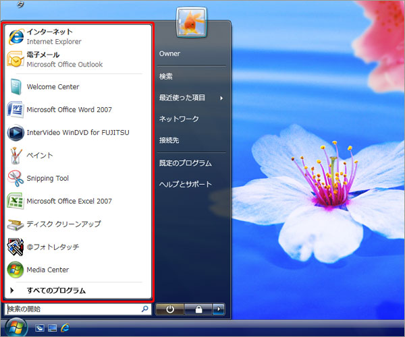Select 接続先 menu entry
Image resolution: width=405 pixels, height=337 pixels.
[169, 140]
